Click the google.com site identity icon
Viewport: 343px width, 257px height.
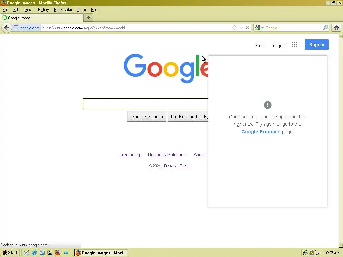click(x=16, y=28)
